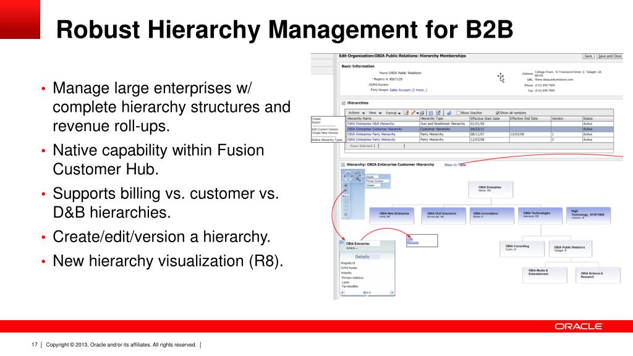Image resolution: width=633 pixels, height=356 pixels.
Task: Select the top OBIA Enterprise node in the diagram
Action: coord(490,189)
